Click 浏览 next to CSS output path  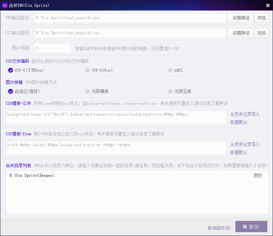pos(261,33)
